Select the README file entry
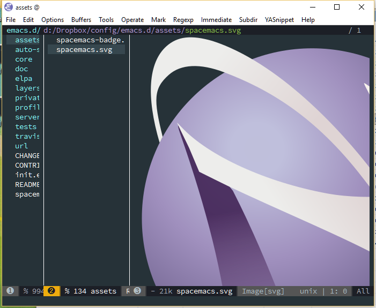Viewport: 376px width, 308px height. click(27, 185)
